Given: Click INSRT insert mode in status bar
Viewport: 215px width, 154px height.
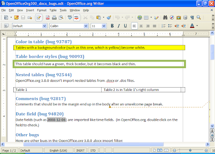Looking at the screenshot, I should [81, 151].
